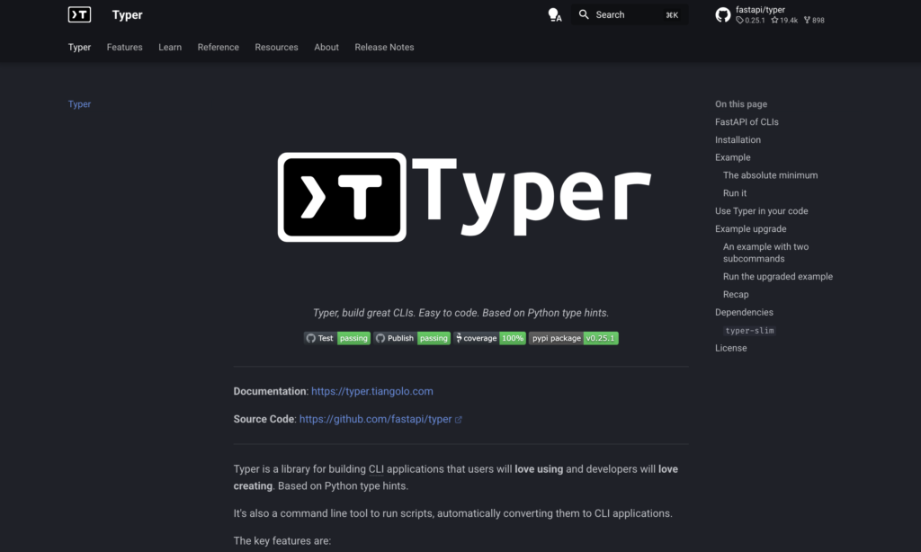Click the version tag 0.25.1 label

click(x=750, y=20)
